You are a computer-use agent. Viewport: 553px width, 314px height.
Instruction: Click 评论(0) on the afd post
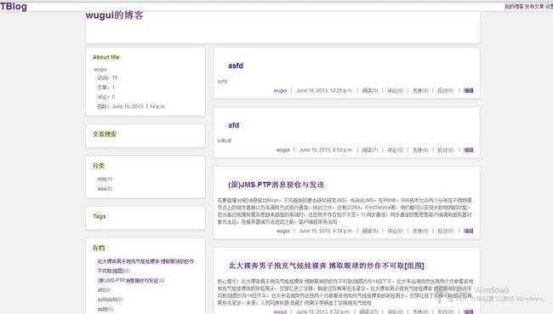point(396,150)
